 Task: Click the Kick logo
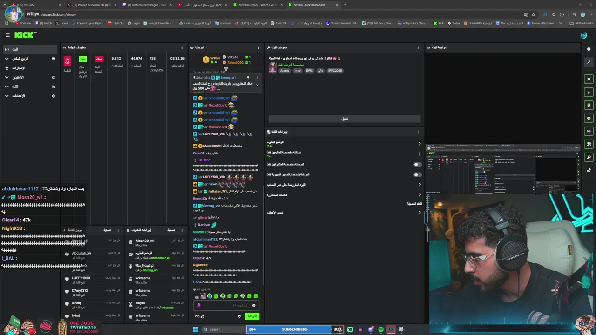25,35
